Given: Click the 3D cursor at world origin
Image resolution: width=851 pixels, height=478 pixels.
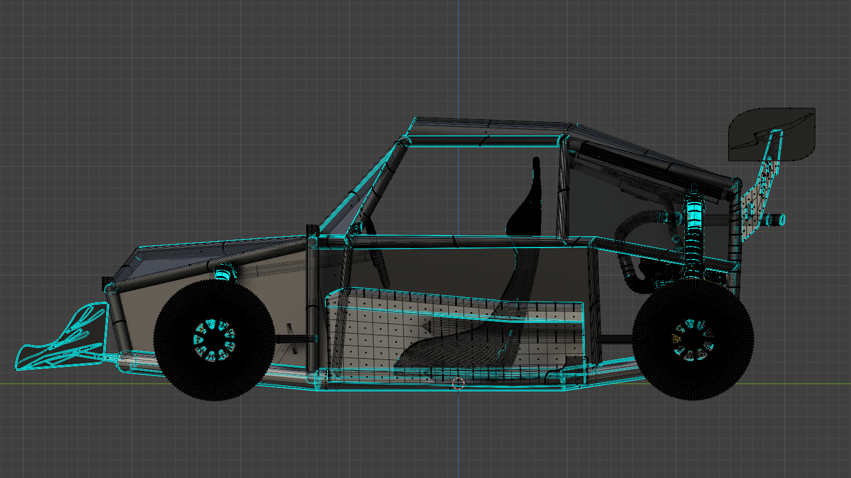Looking at the screenshot, I should coord(458,383).
